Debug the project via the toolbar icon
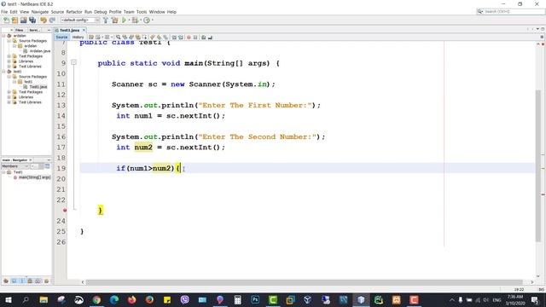The height and width of the screenshot is (307, 546). click(x=135, y=20)
